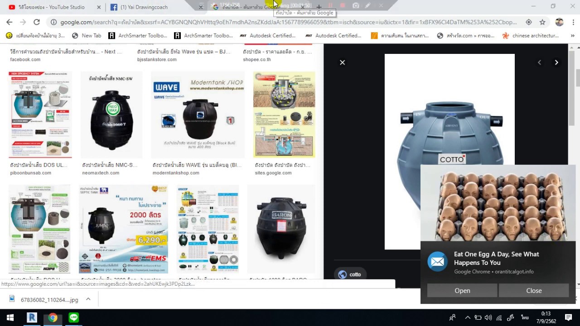The image size is (580, 326).
Task: Expand options for downloaded jpg file
Action: [88, 299]
